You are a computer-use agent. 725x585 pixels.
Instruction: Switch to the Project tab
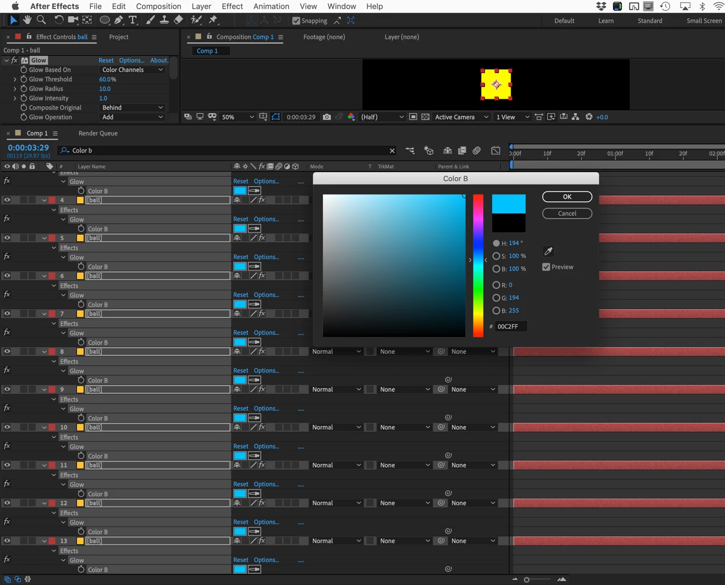(x=119, y=37)
